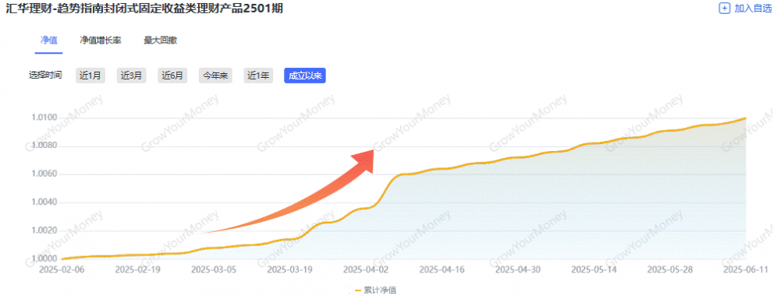Click the curve endpoint at 2025-06-11
The image size is (780, 299).
pos(745,118)
